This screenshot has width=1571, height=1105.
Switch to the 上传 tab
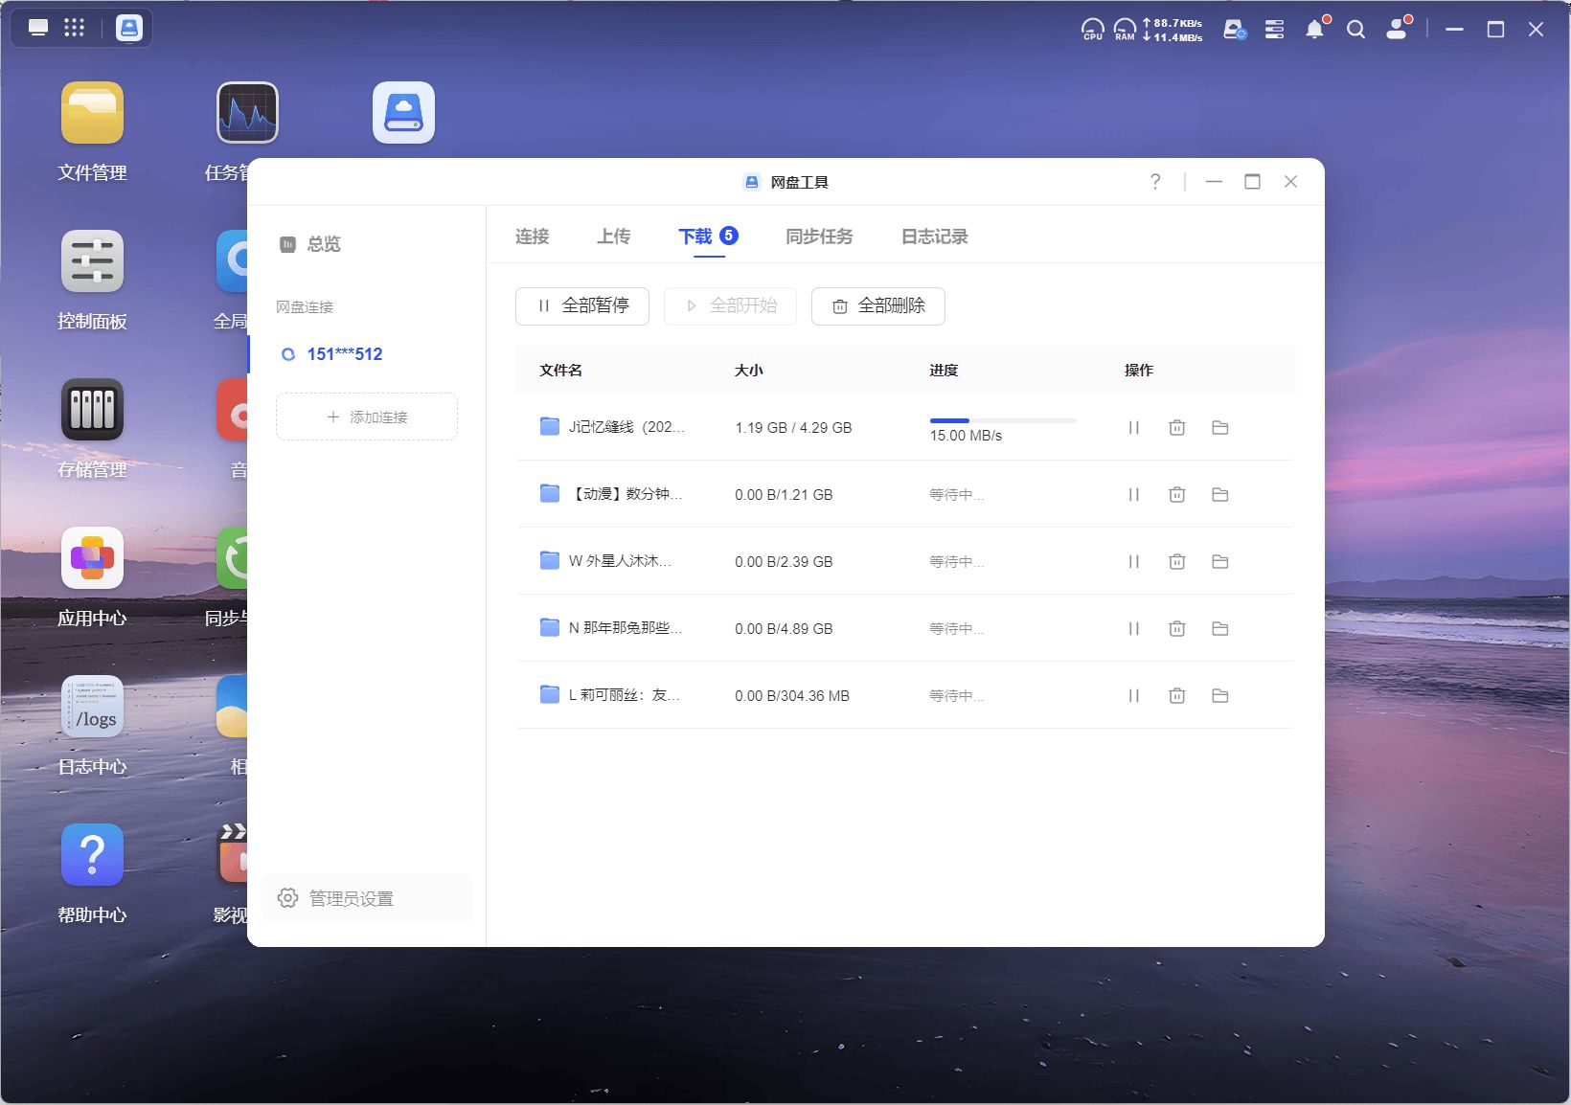614,237
